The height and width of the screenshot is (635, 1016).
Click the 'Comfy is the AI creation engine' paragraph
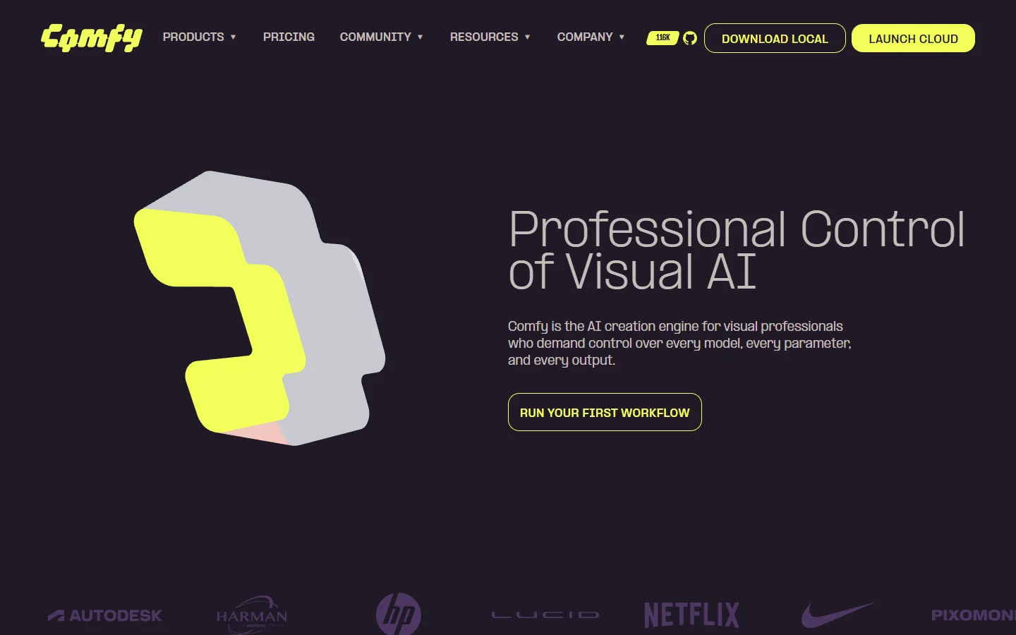pos(679,343)
